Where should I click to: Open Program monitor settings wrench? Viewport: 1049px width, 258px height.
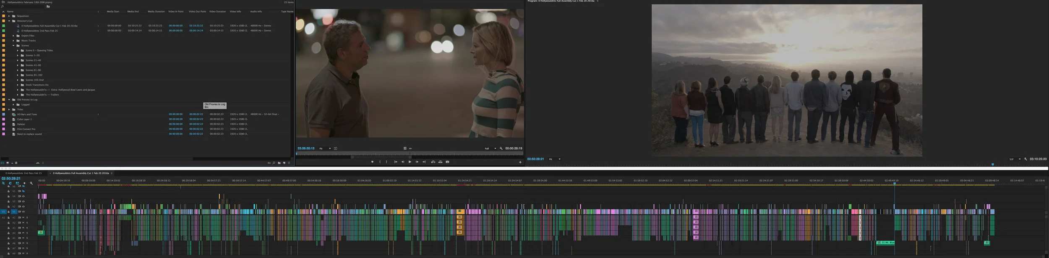pyautogui.click(x=1026, y=159)
